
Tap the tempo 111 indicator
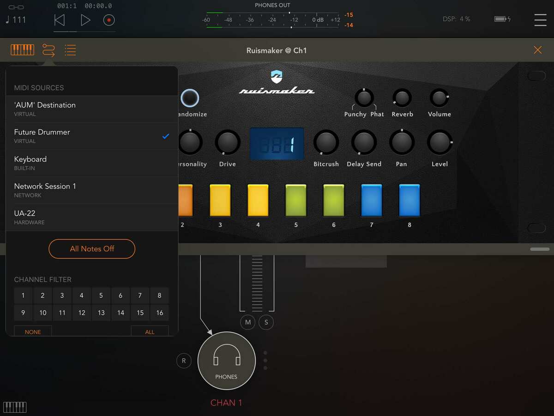pos(16,20)
